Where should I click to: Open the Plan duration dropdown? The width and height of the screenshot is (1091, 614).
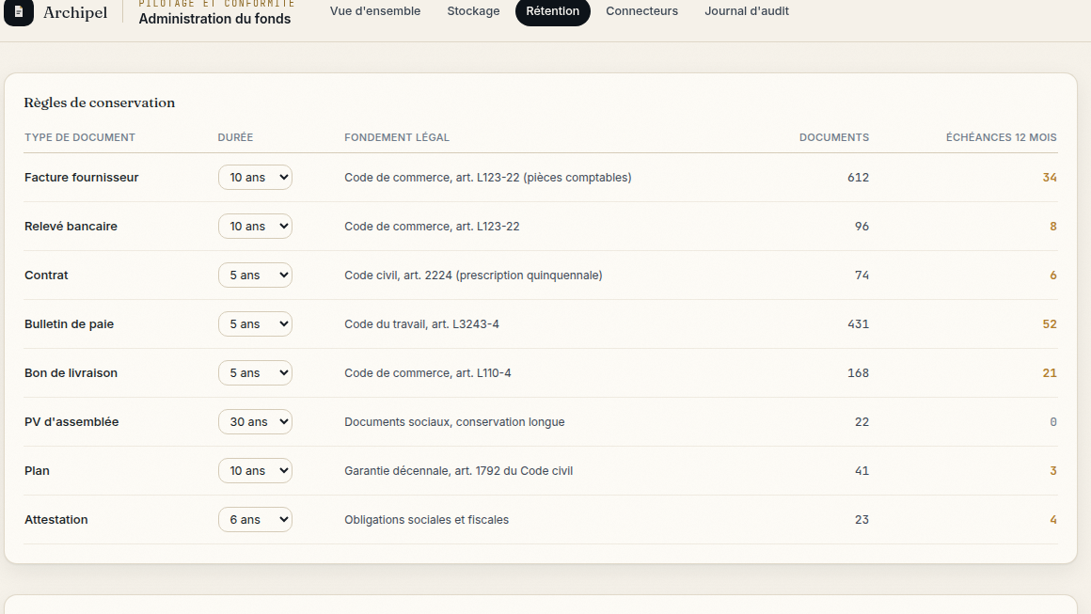point(256,471)
